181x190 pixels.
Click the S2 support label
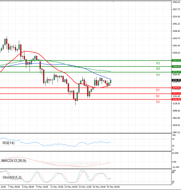tap(158, 96)
